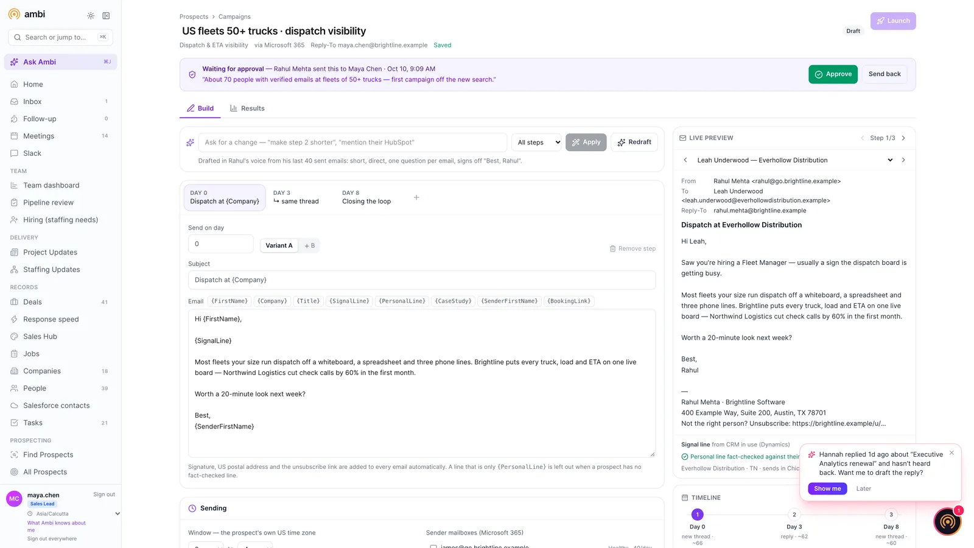Screen dimensions: 974x548
Task: Click timeline marker for Day 8
Action: click(891, 515)
